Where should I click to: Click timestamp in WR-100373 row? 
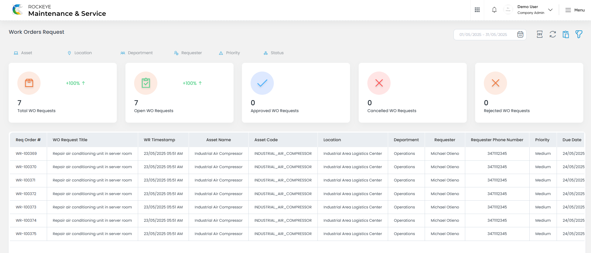click(163, 207)
